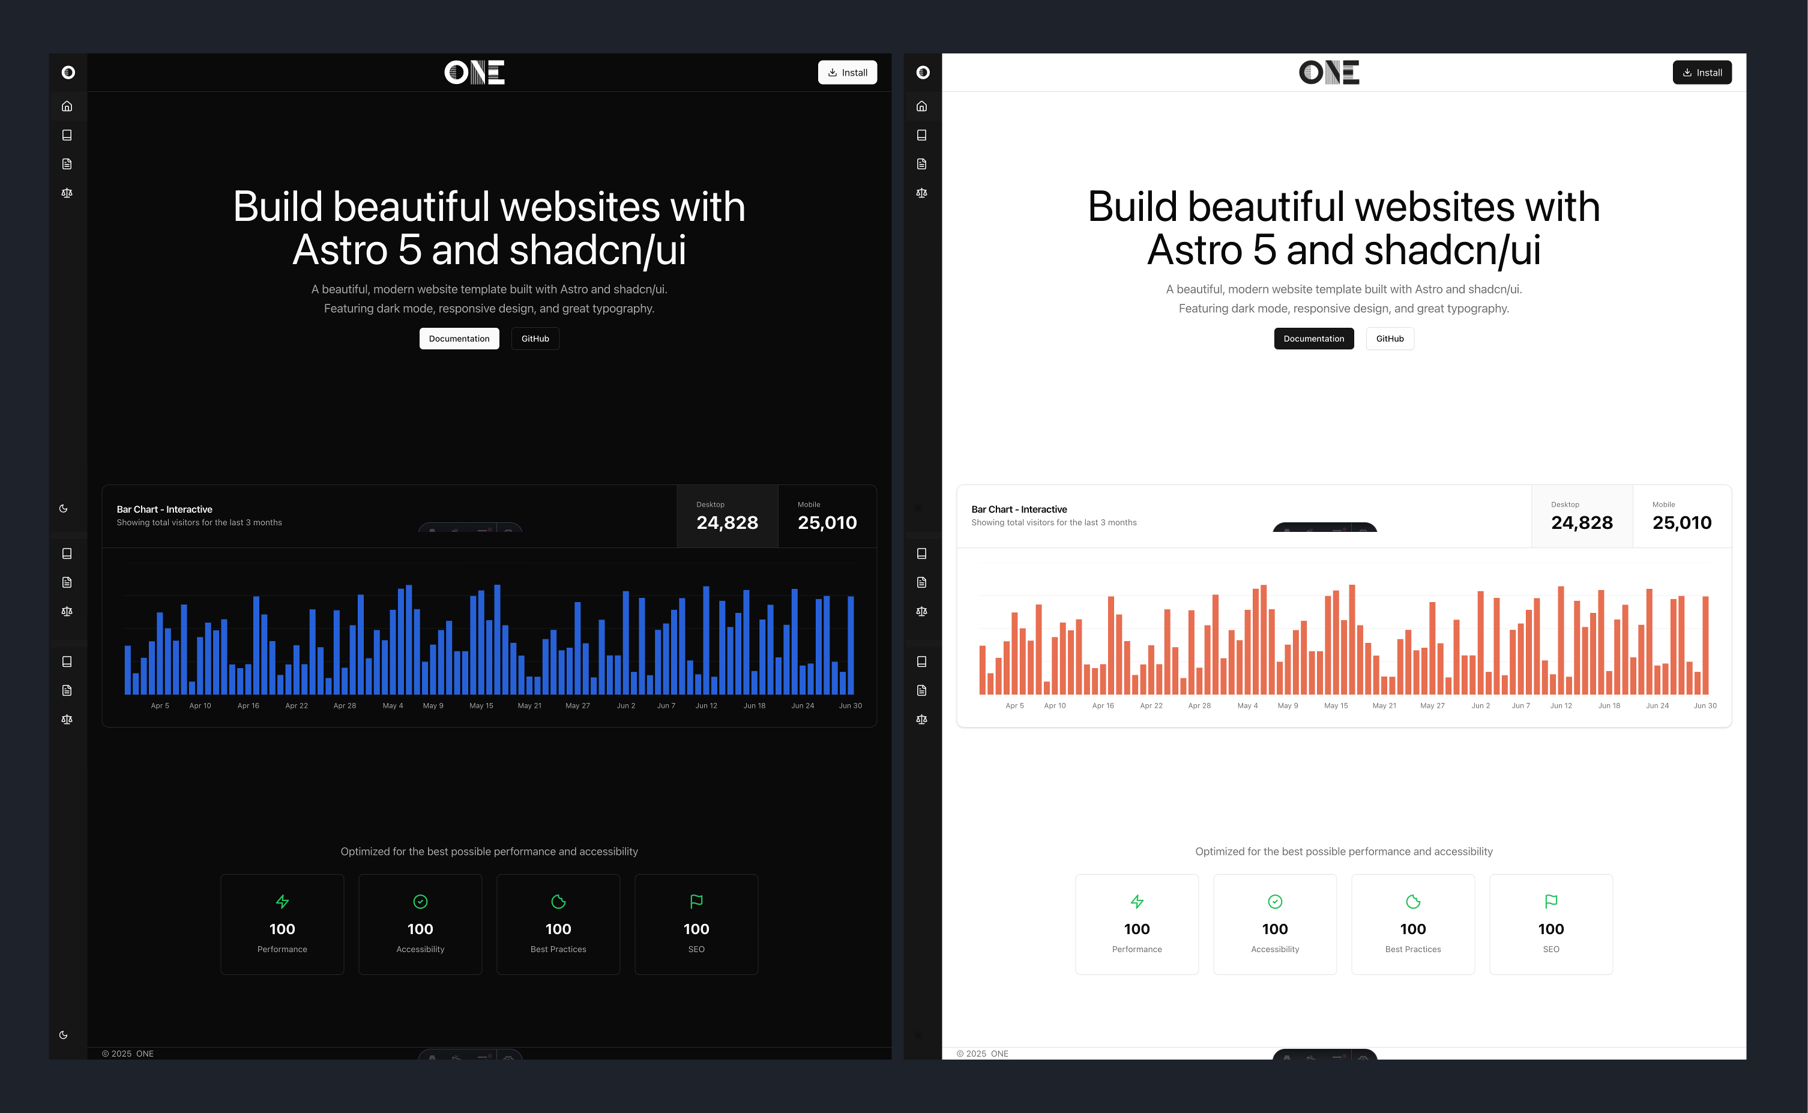Click ONE logo in dark panel header
1808x1113 pixels.
point(475,72)
